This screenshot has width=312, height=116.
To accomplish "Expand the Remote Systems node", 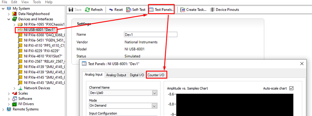I will coord(3,109).
